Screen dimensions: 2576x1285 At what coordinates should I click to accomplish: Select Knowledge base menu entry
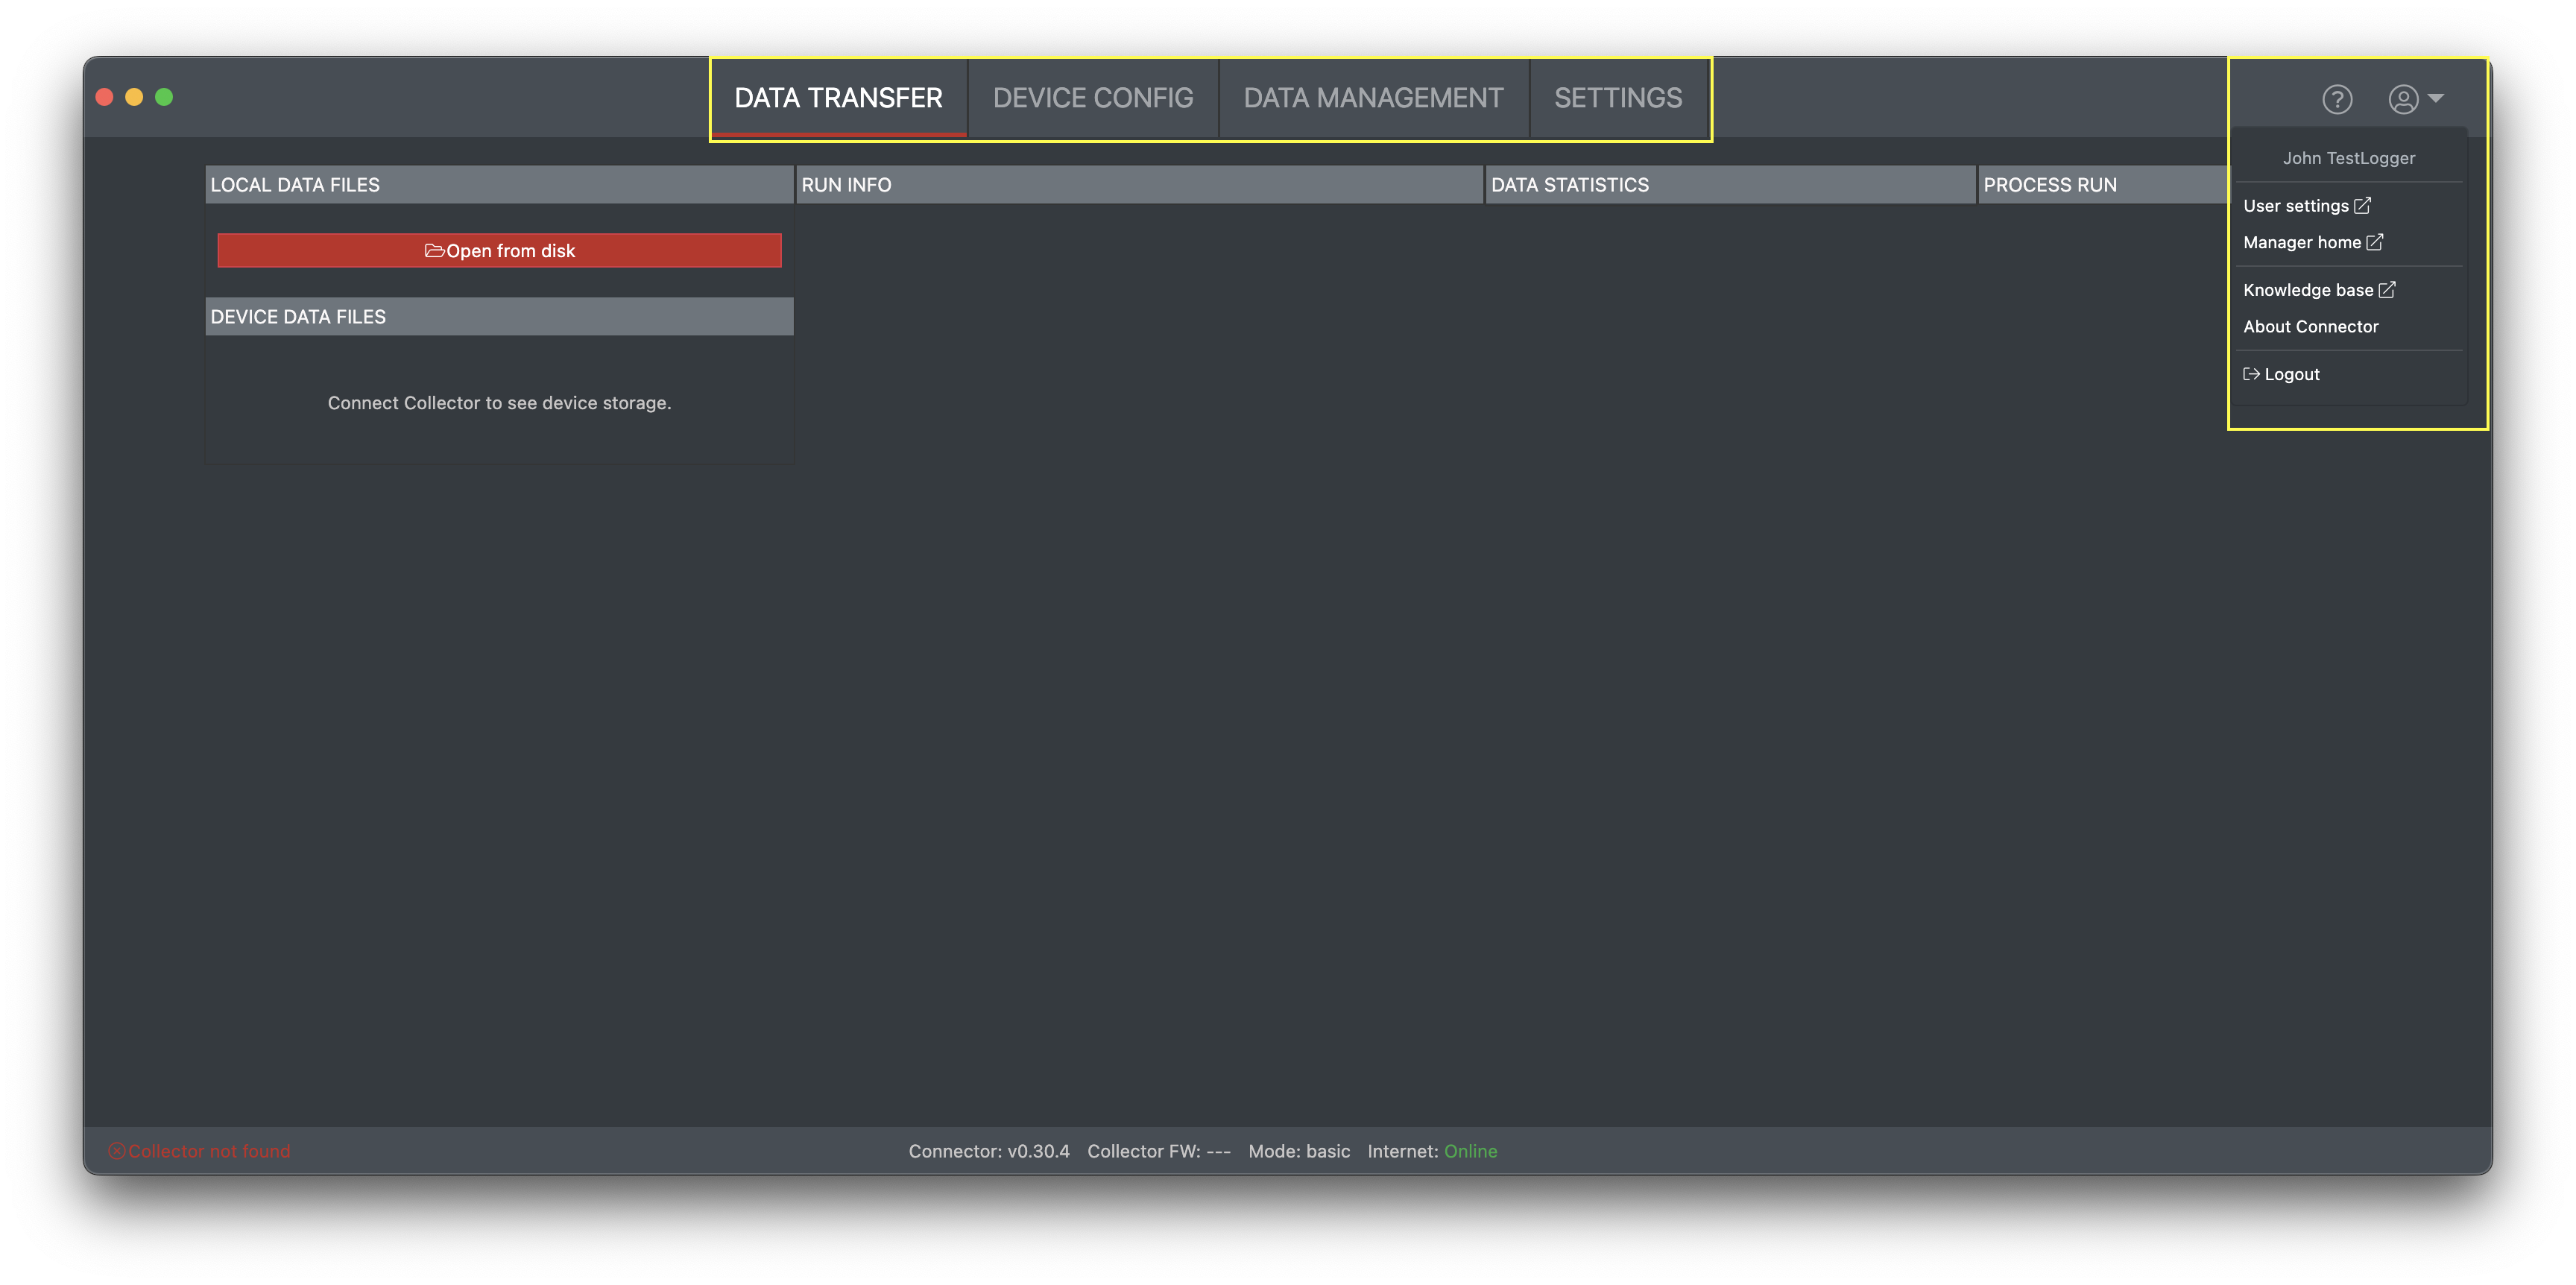click(2307, 290)
